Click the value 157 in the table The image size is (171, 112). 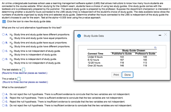pyautogui.click(x=122, y=60)
